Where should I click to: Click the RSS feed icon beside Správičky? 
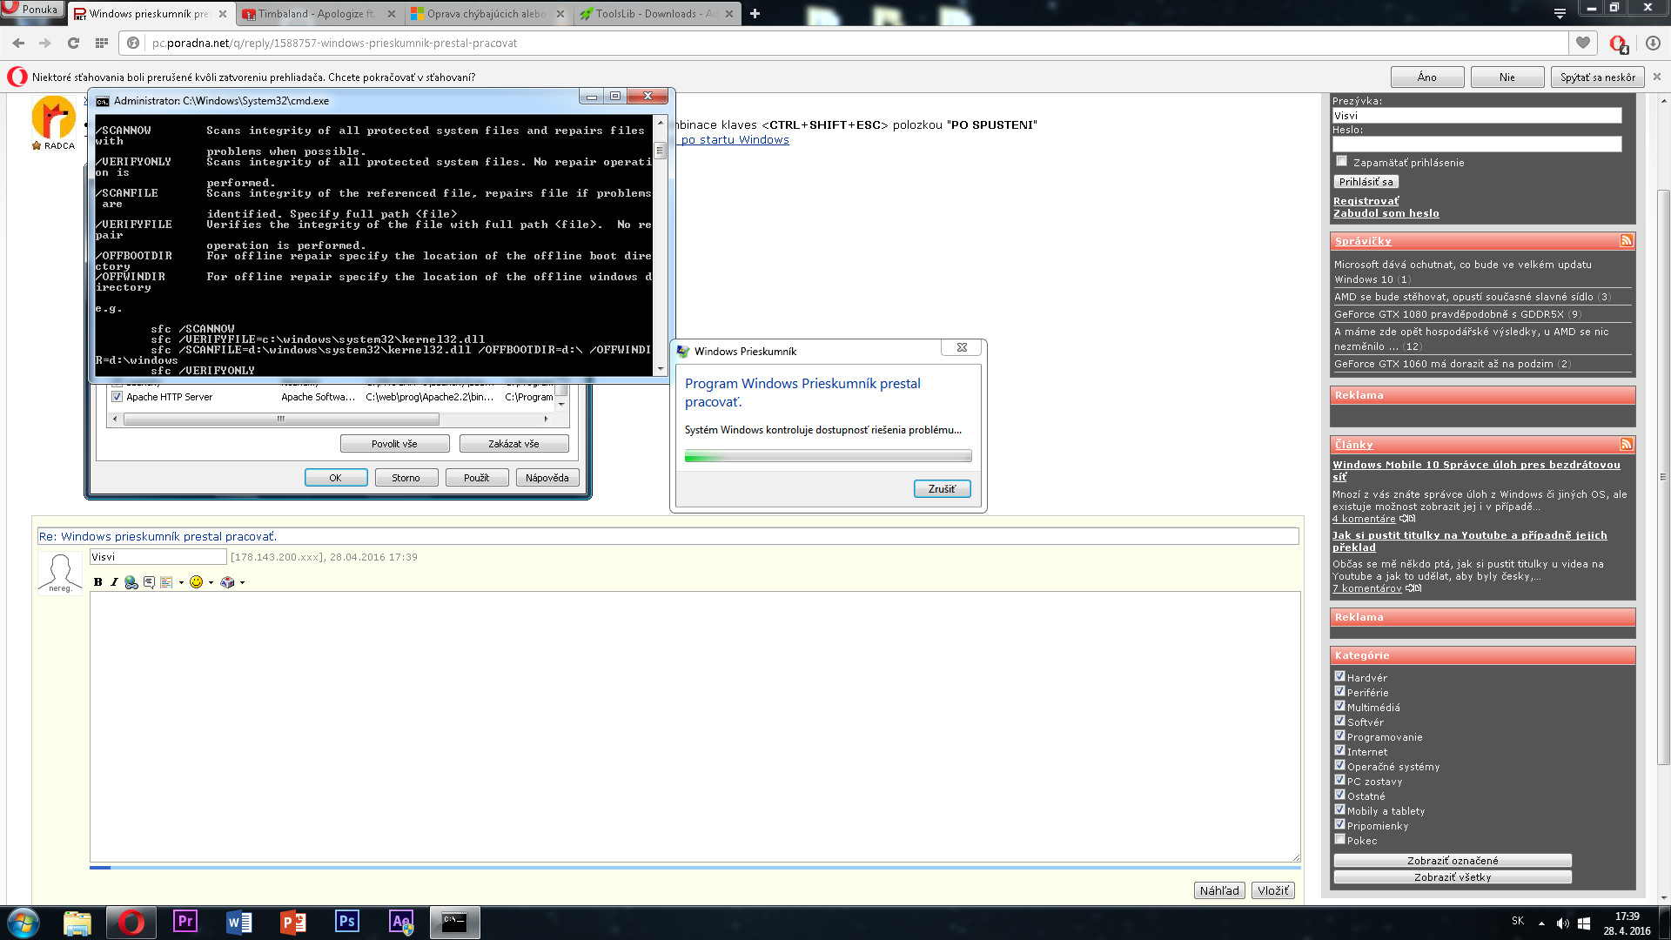(x=1625, y=241)
